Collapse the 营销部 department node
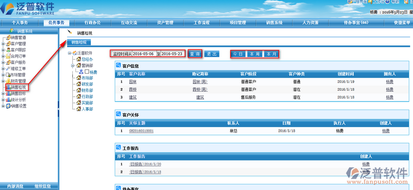 point(72,66)
